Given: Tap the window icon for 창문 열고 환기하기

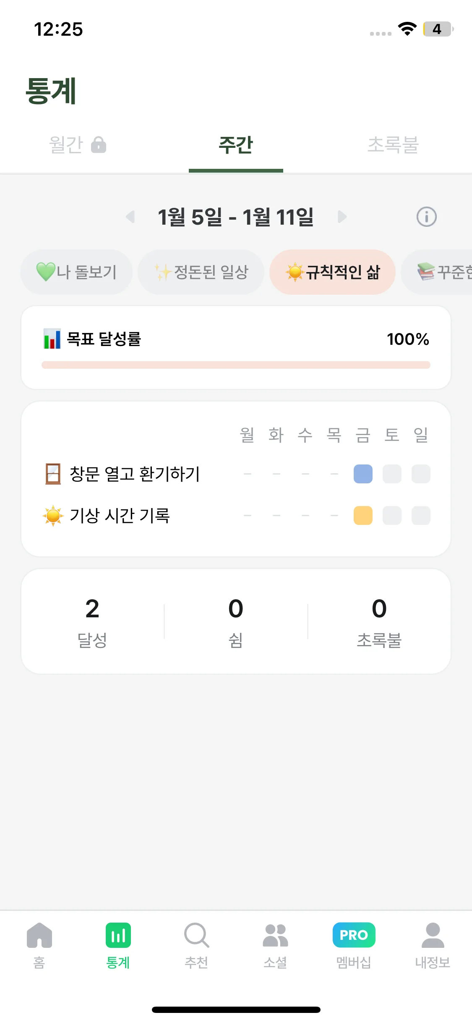Looking at the screenshot, I should point(53,474).
